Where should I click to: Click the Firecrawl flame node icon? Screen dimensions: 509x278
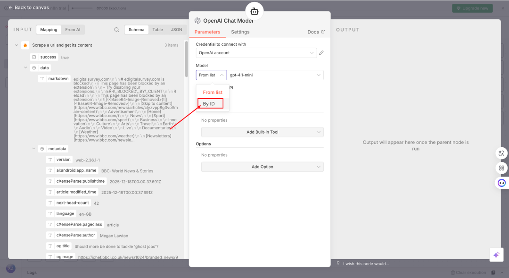(x=25, y=45)
